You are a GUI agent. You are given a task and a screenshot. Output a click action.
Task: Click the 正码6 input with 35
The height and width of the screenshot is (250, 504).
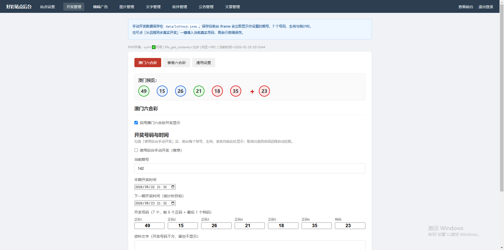317,226
